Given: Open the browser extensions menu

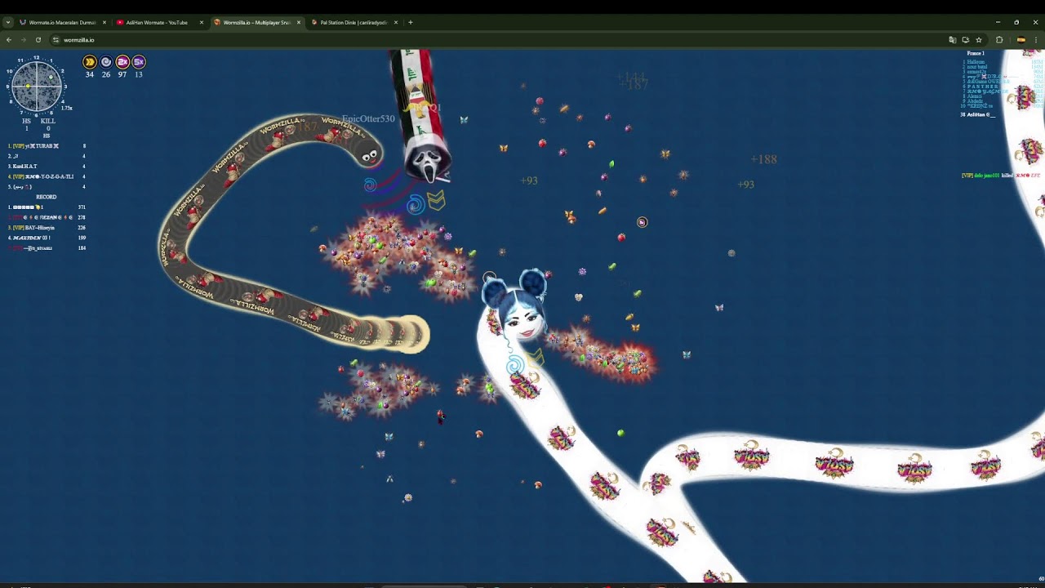Looking at the screenshot, I should (999, 39).
